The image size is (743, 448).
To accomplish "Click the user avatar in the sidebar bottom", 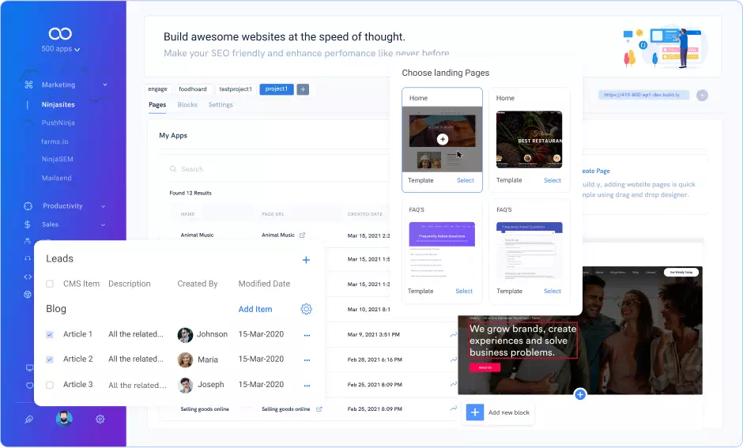I will coord(64,419).
